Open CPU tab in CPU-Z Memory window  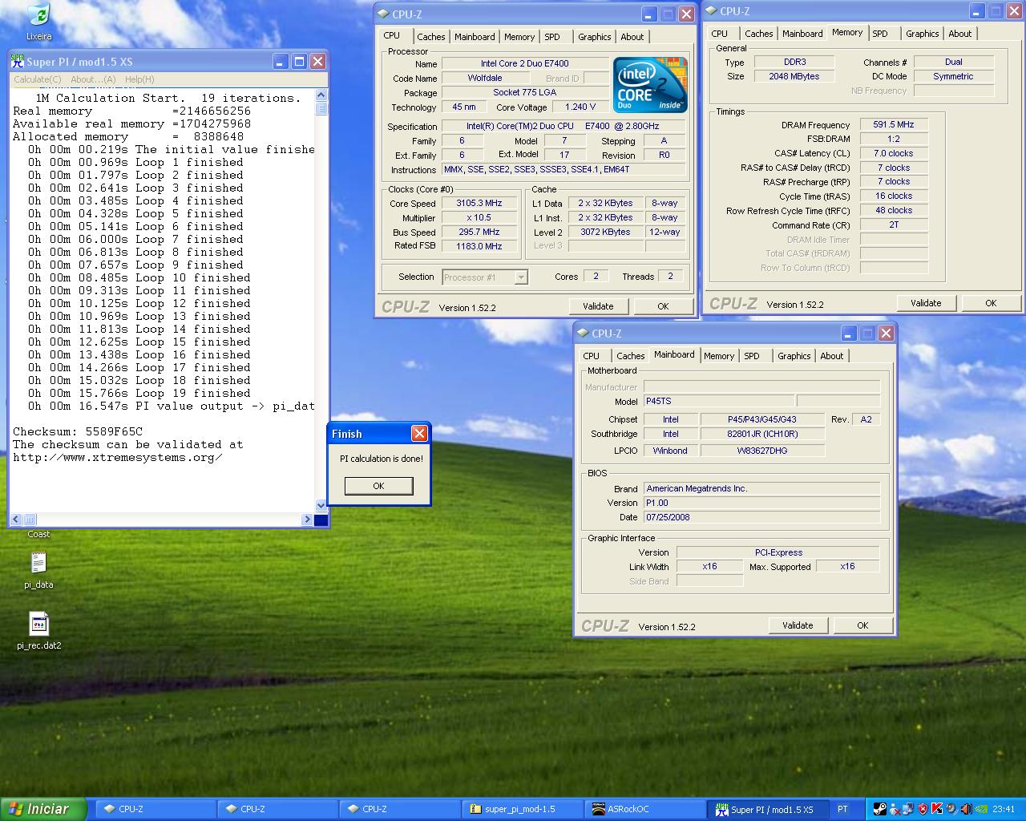click(x=720, y=34)
